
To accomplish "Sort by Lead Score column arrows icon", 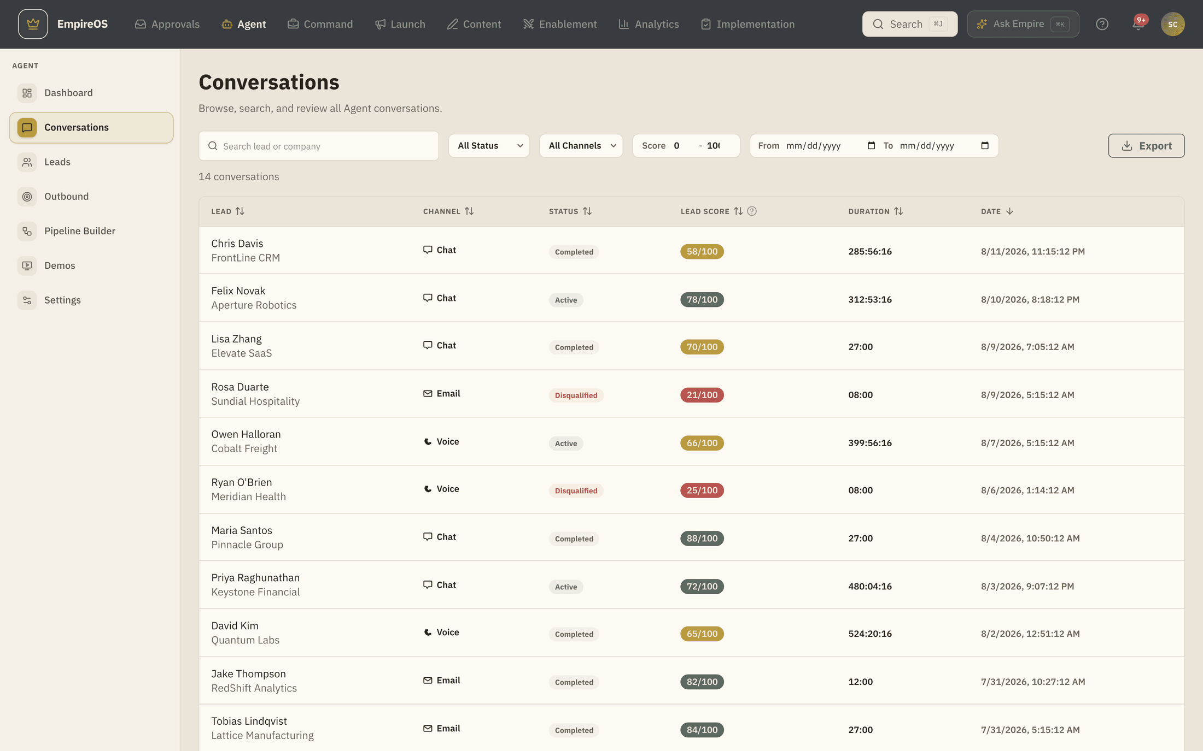I will point(738,211).
